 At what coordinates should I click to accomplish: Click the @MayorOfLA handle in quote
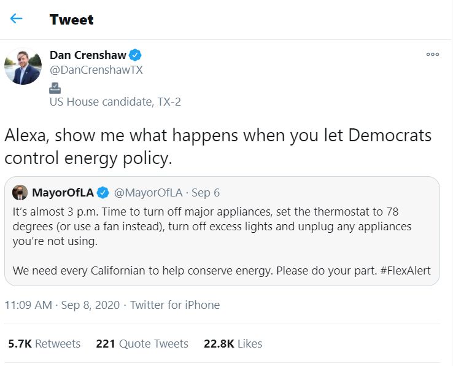148,192
